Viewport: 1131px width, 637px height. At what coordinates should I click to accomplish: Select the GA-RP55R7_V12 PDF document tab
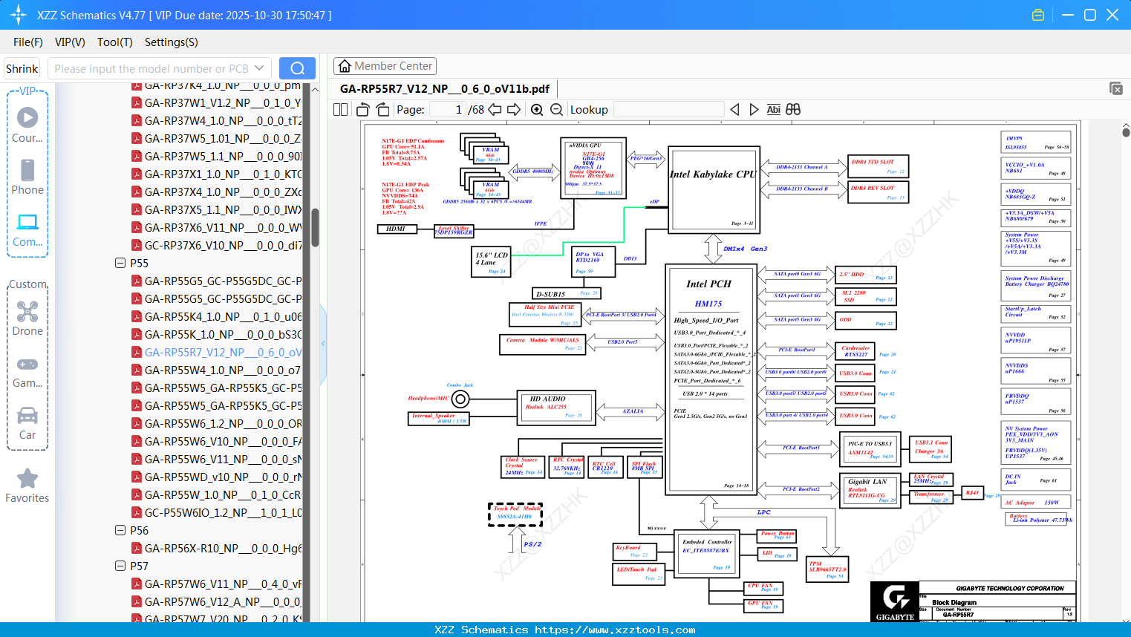[x=445, y=88]
